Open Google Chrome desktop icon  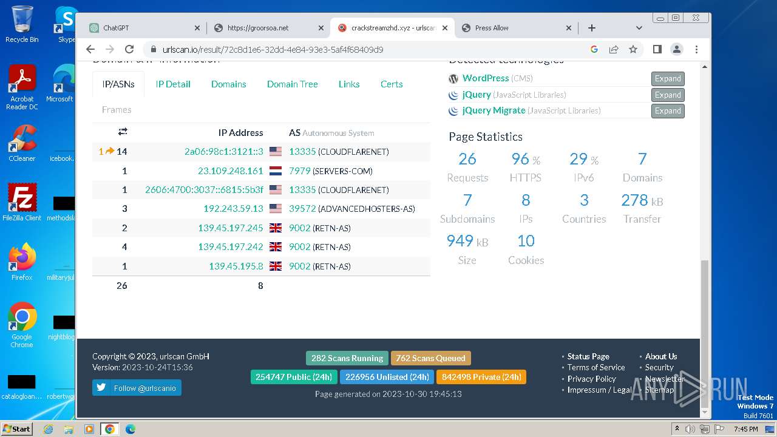point(22,325)
